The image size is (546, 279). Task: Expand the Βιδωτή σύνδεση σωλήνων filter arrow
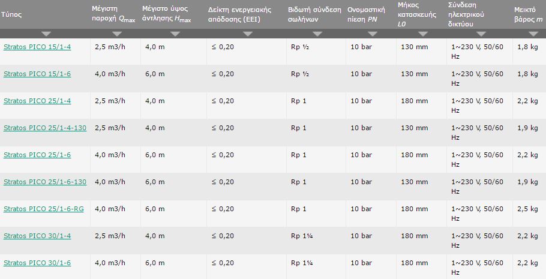click(316, 34)
